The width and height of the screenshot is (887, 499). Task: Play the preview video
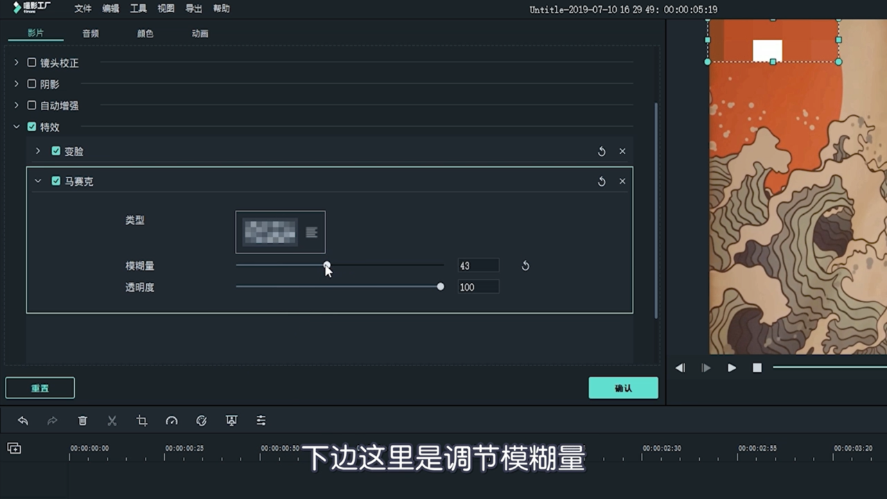(732, 368)
